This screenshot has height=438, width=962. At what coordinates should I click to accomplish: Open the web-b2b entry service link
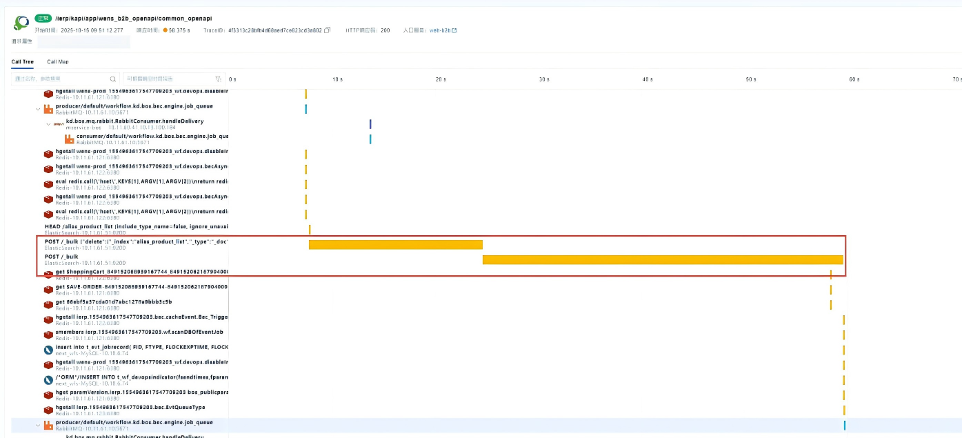(443, 30)
